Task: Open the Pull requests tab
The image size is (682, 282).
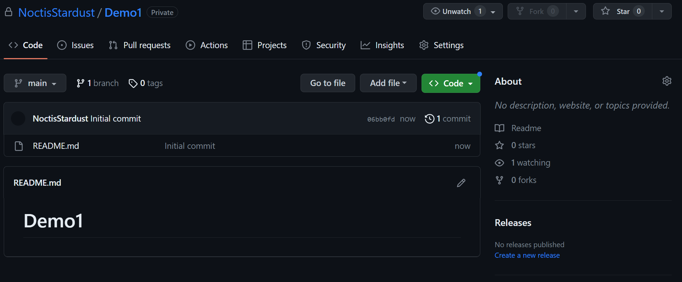Action: tap(139, 45)
